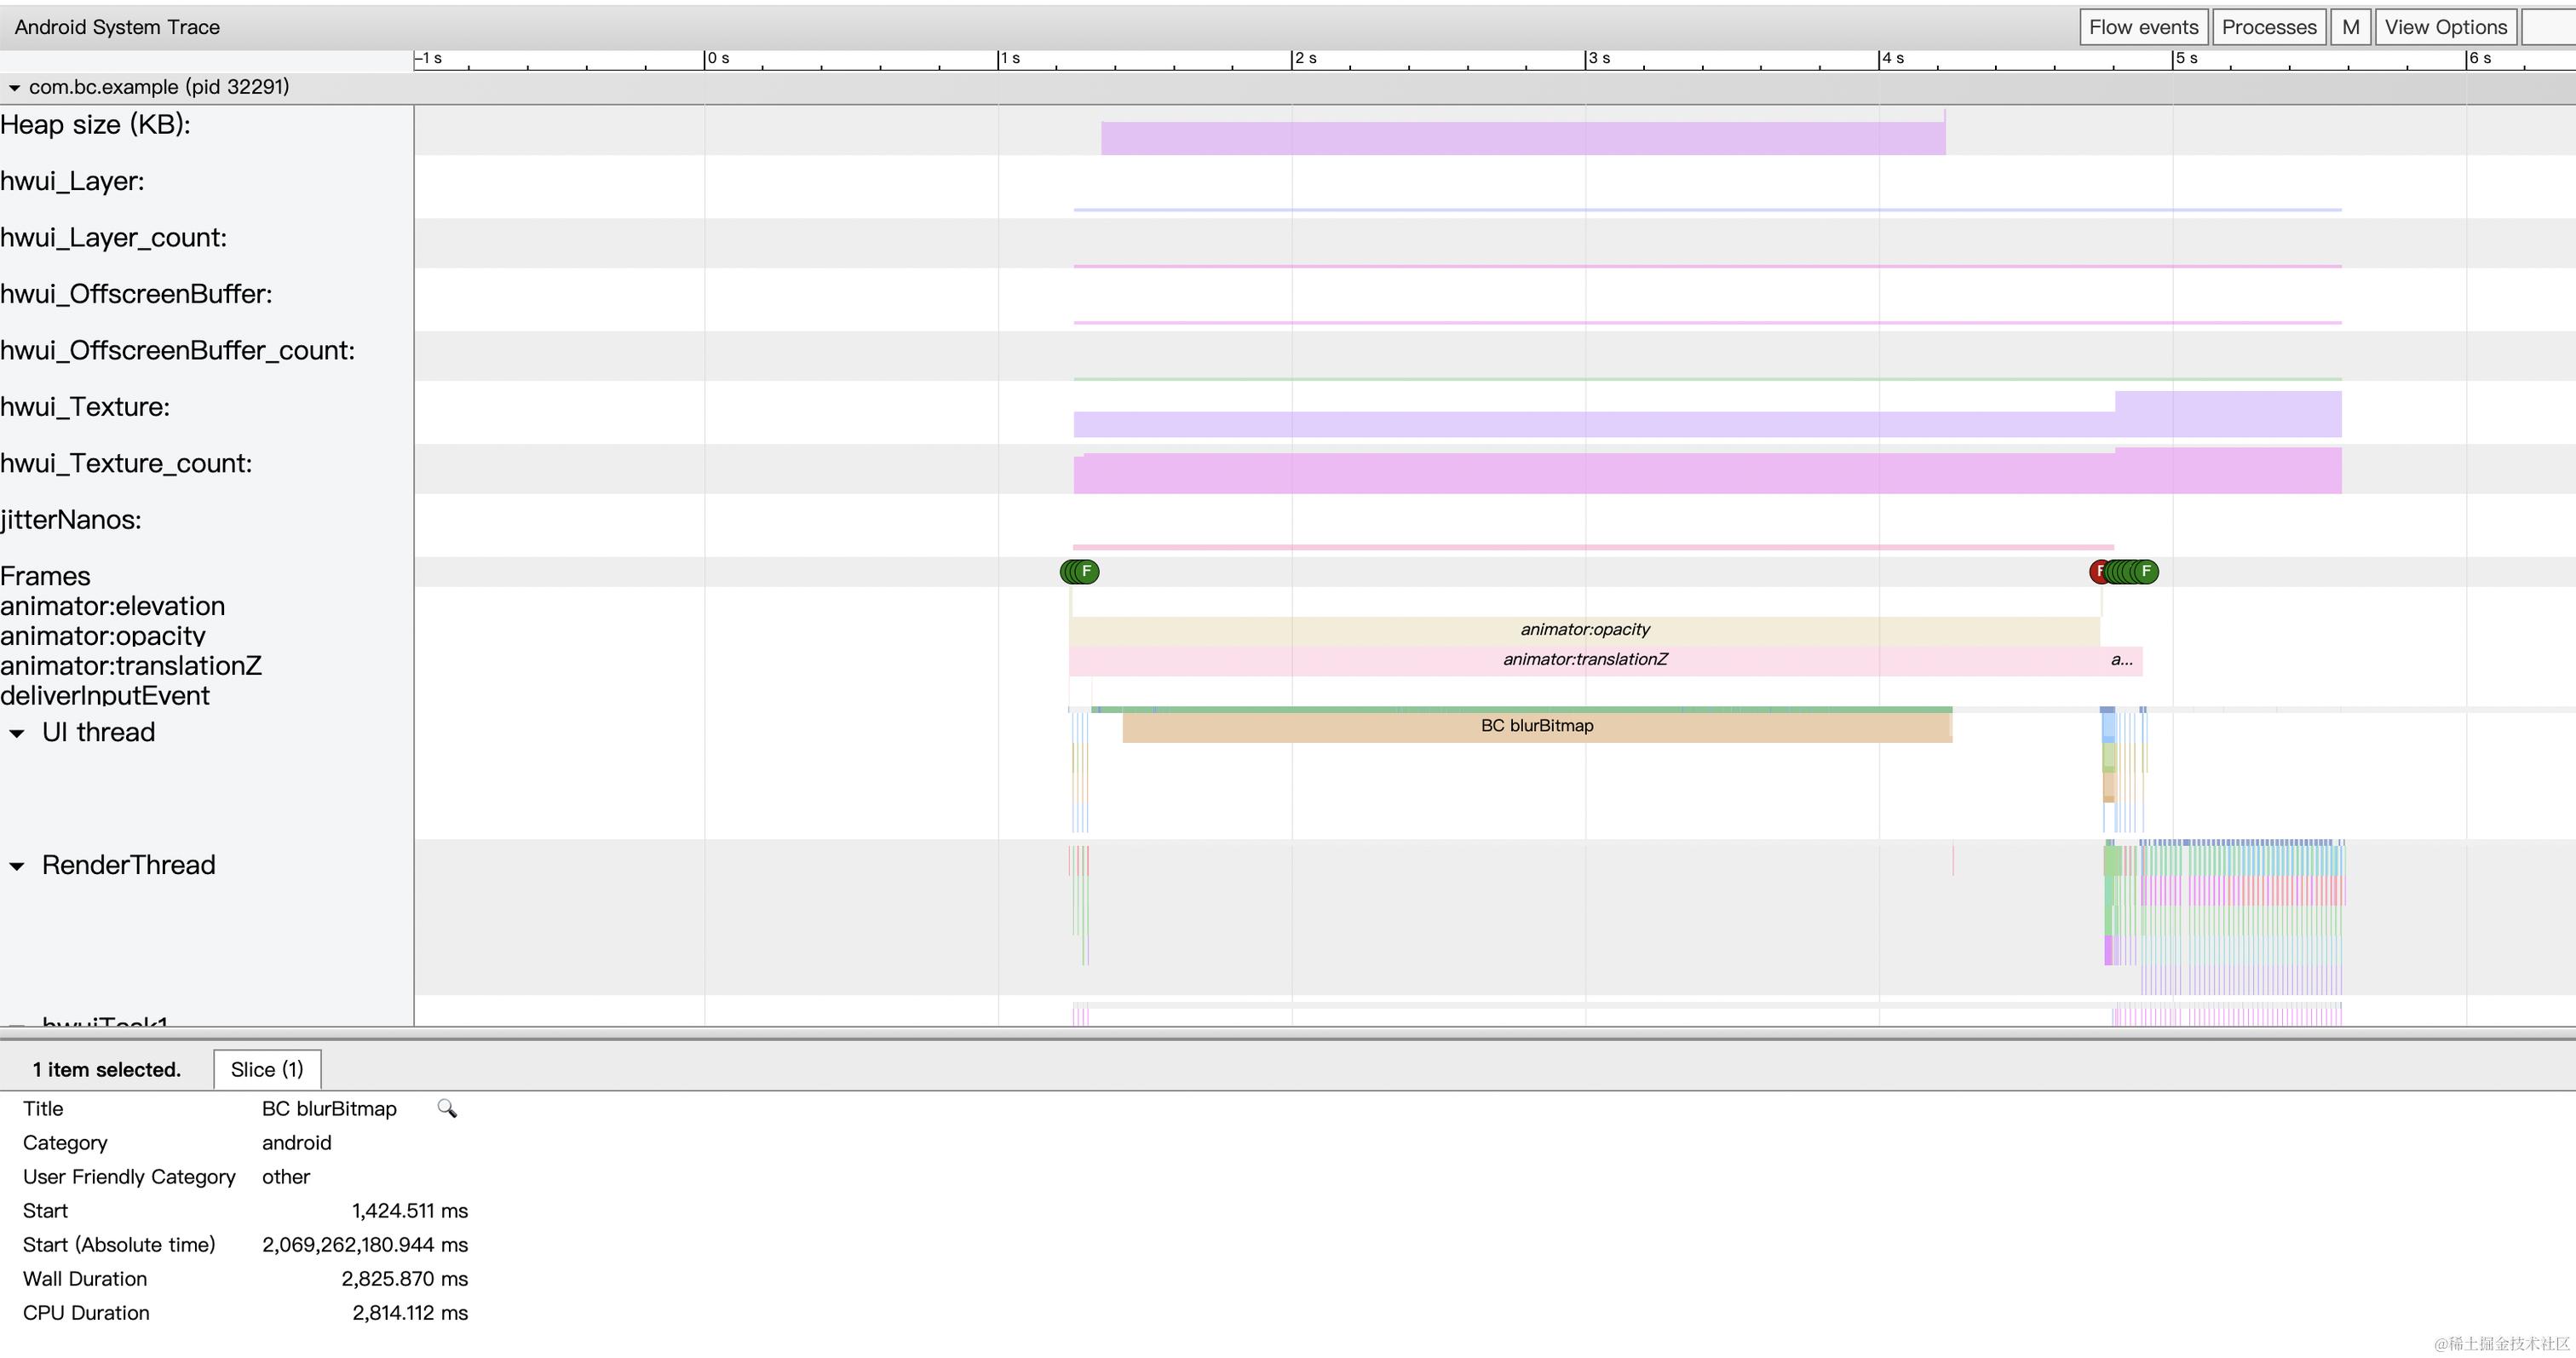2576x1358 pixels.
Task: Click the rightmost green F frame marker
Action: (2147, 572)
